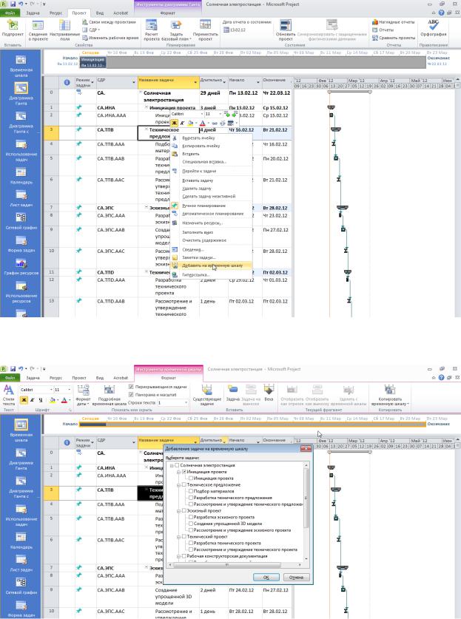
Task: Open the Строки текста dropdown
Action: pyautogui.click(x=186, y=402)
